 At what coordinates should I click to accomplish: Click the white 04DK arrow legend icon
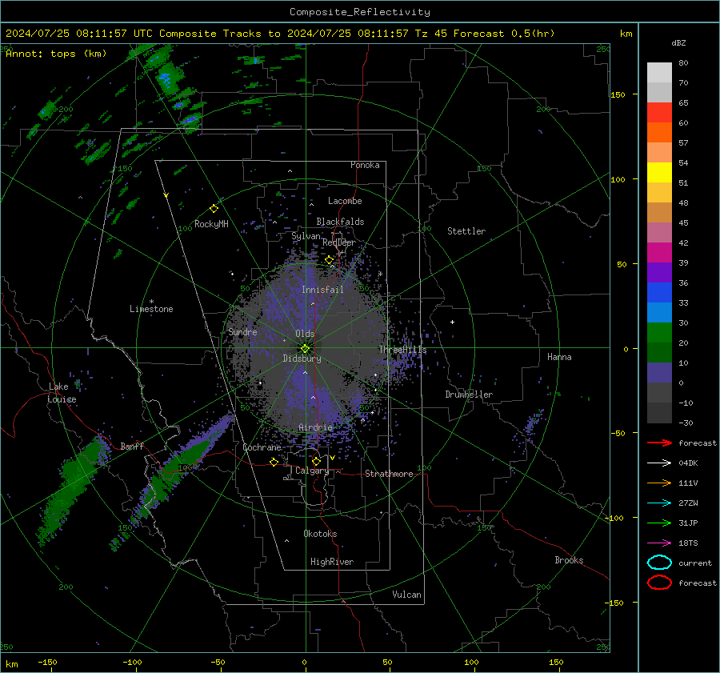click(659, 463)
